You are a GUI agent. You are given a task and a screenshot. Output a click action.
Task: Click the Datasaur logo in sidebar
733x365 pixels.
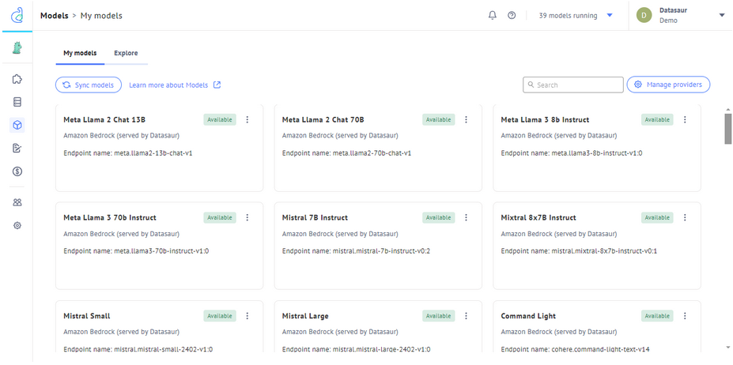(17, 16)
